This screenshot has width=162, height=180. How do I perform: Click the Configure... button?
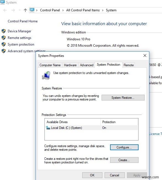124,147
